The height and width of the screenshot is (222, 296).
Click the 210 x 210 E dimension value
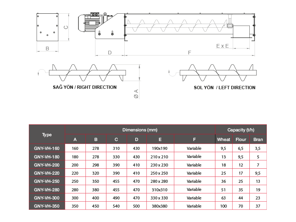pyautogui.click(x=159, y=157)
